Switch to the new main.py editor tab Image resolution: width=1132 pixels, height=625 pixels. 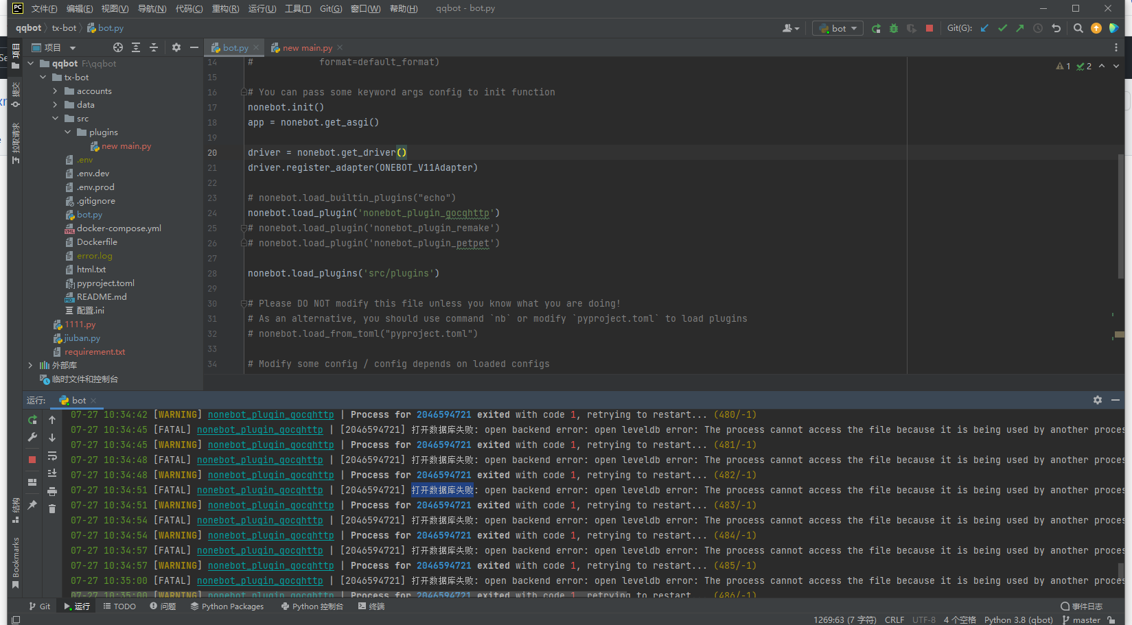307,48
